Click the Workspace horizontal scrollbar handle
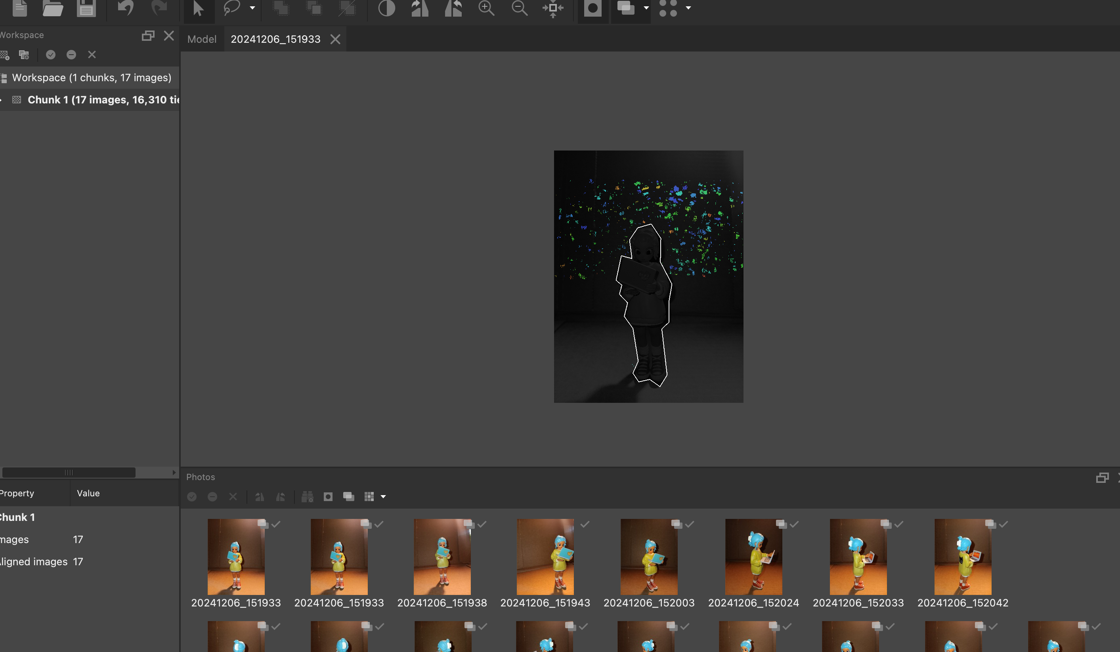This screenshot has width=1120, height=652. tap(69, 473)
